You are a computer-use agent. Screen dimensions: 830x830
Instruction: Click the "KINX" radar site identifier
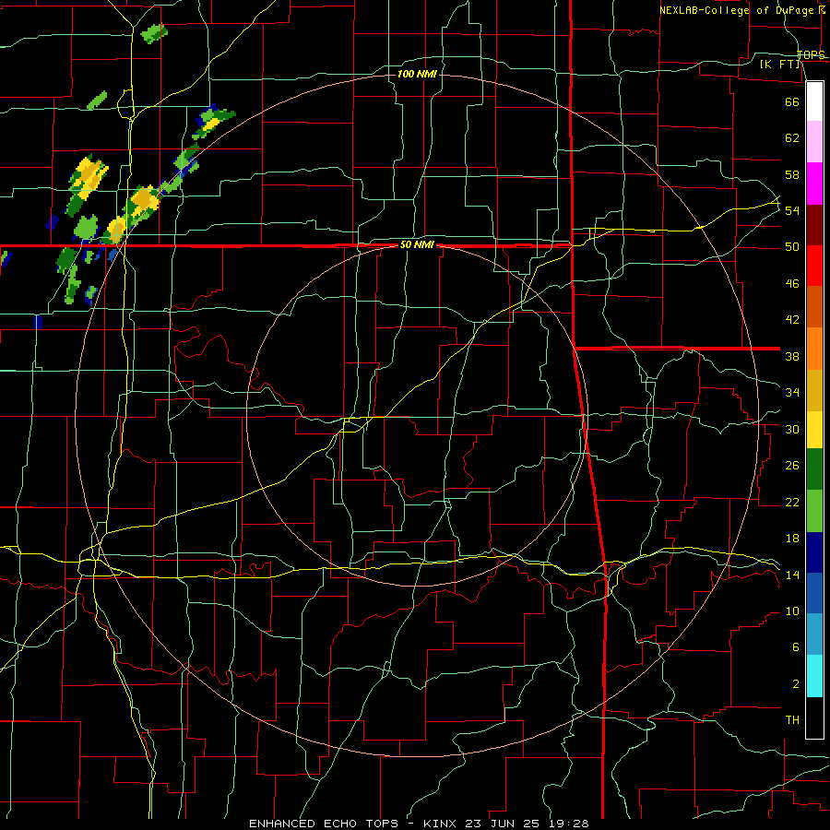[442, 824]
